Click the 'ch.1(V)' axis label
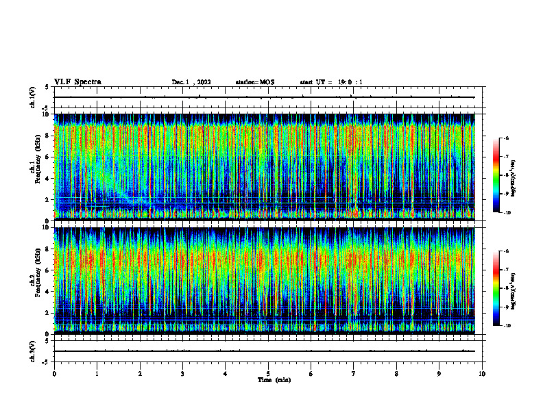This screenshot has width=543, height=419. 32,97
